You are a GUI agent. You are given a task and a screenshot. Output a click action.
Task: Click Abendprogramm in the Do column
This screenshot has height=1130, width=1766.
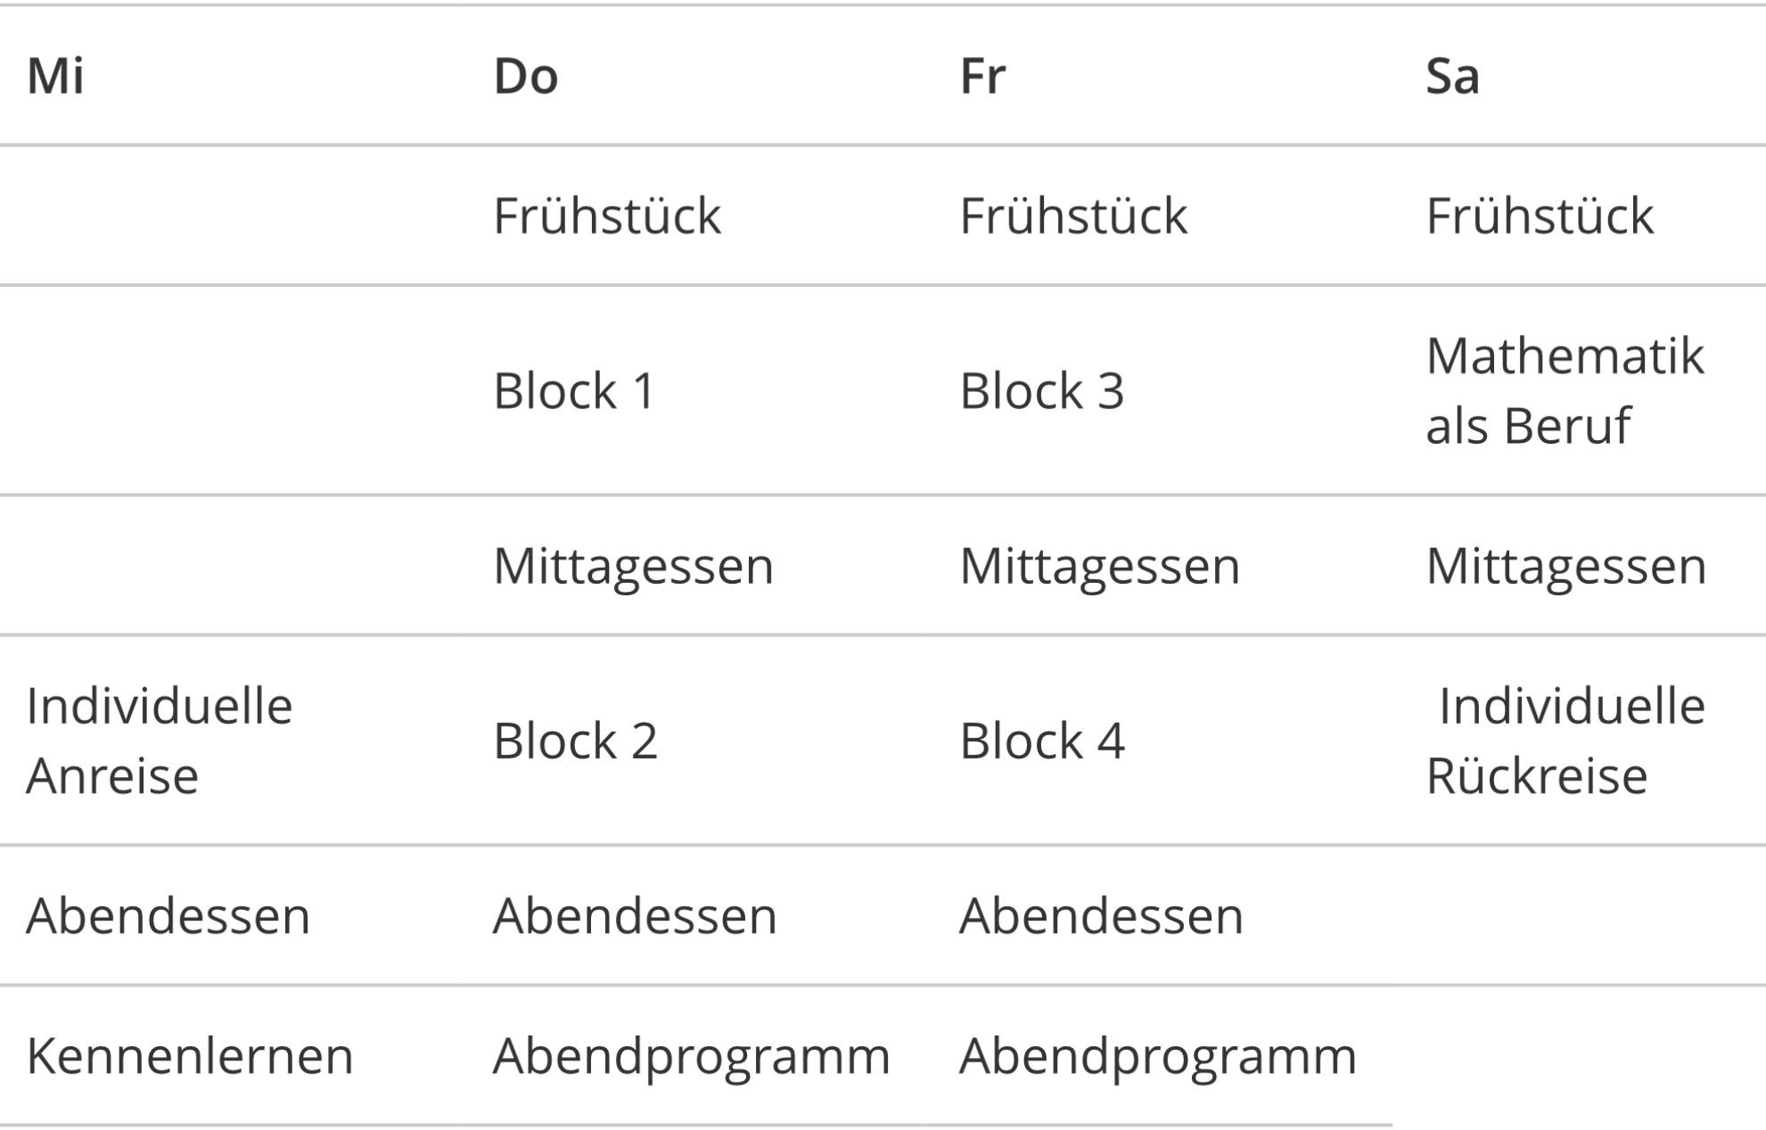click(x=692, y=1058)
